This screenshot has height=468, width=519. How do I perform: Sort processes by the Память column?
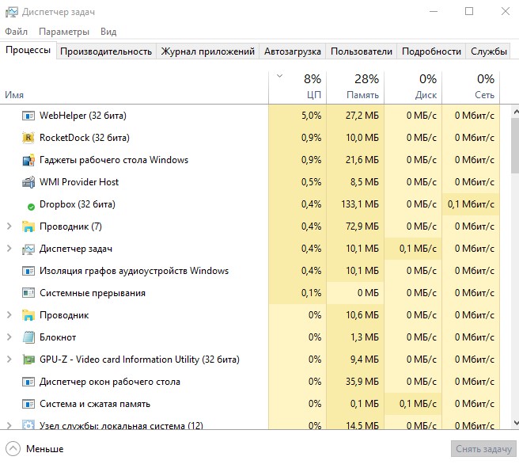point(353,86)
